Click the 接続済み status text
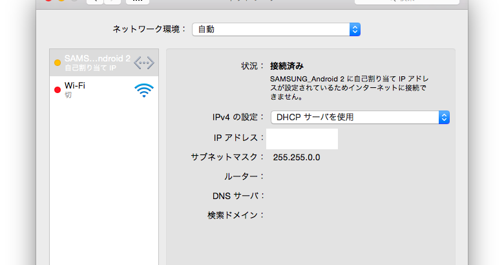The width and height of the screenshot is (504, 265). pos(287,66)
